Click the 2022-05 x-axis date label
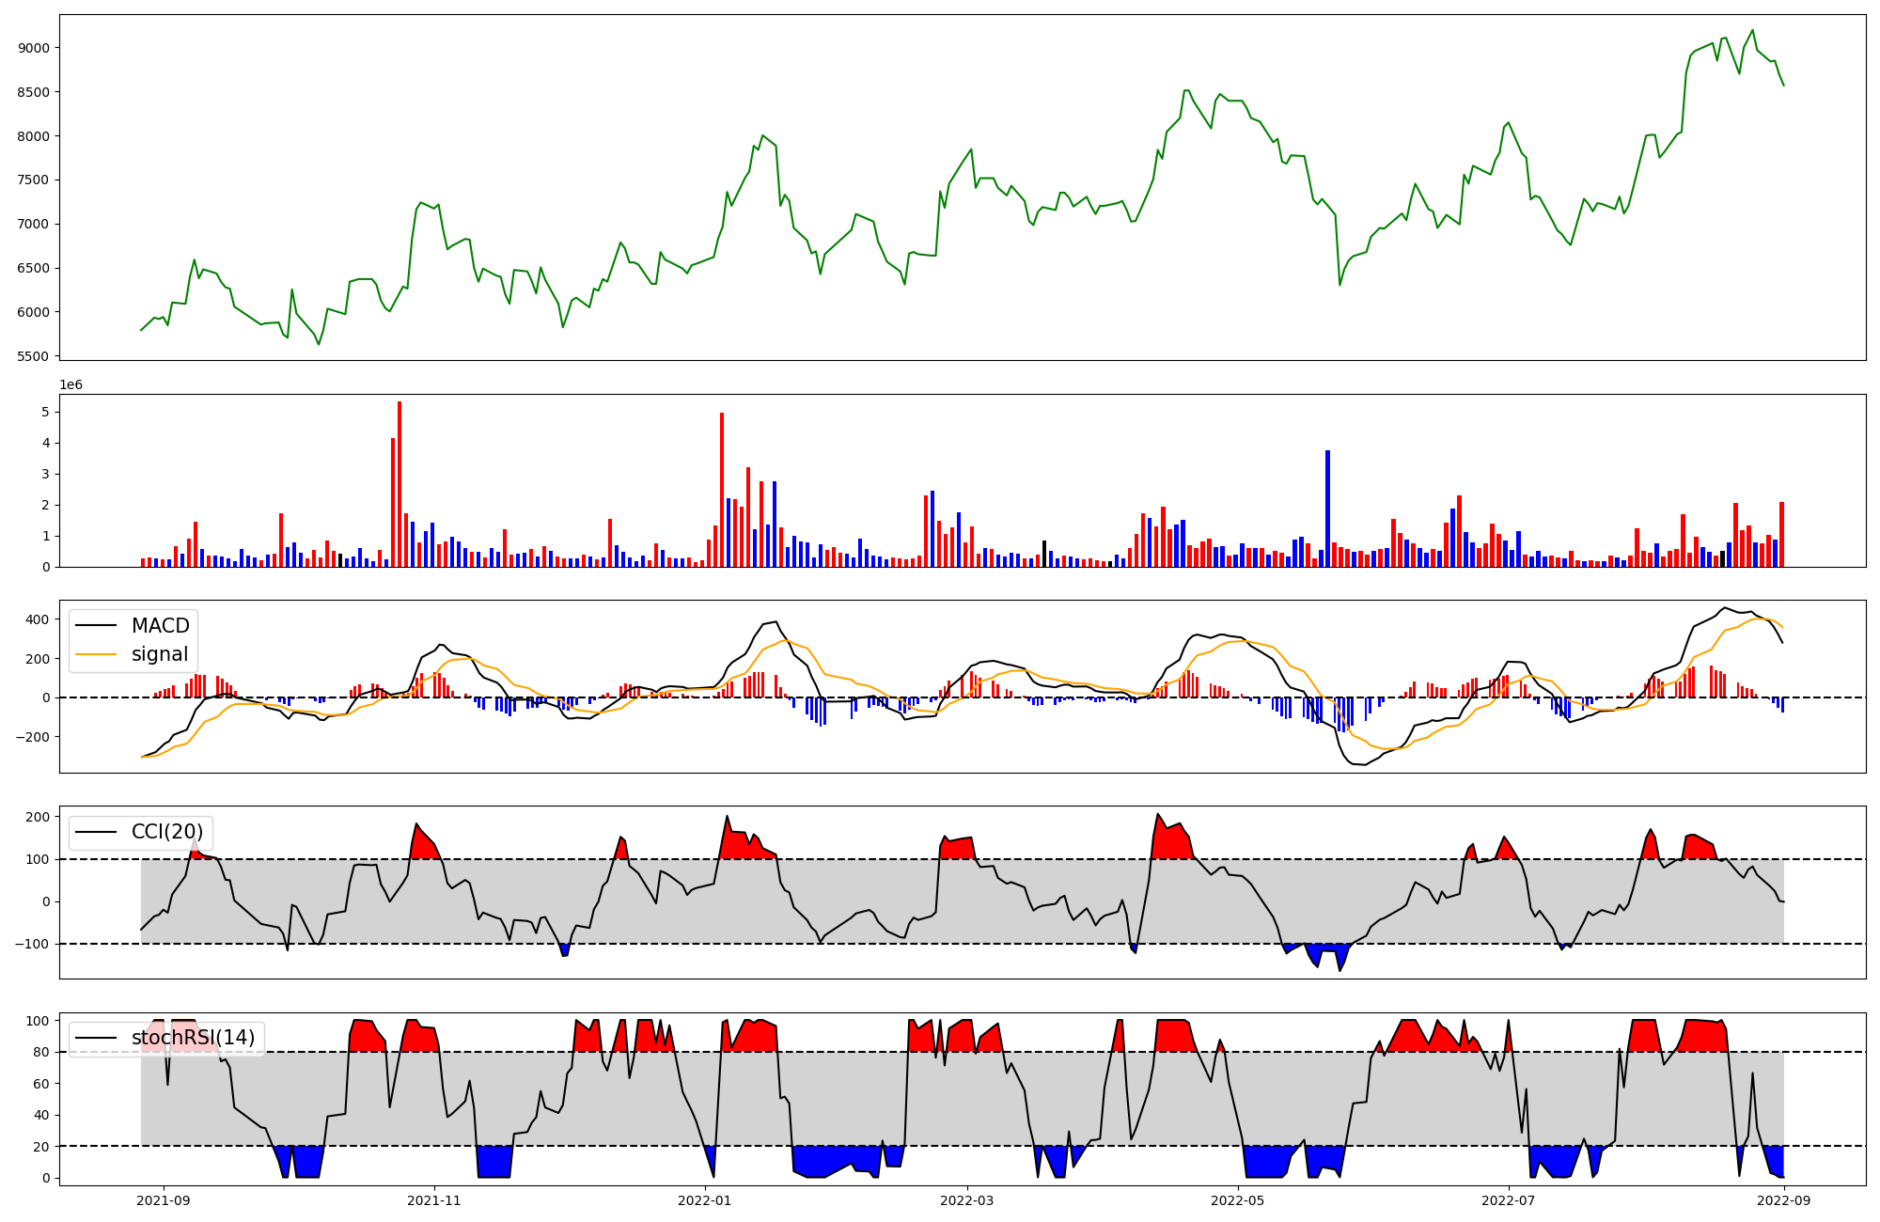 click(1237, 1200)
